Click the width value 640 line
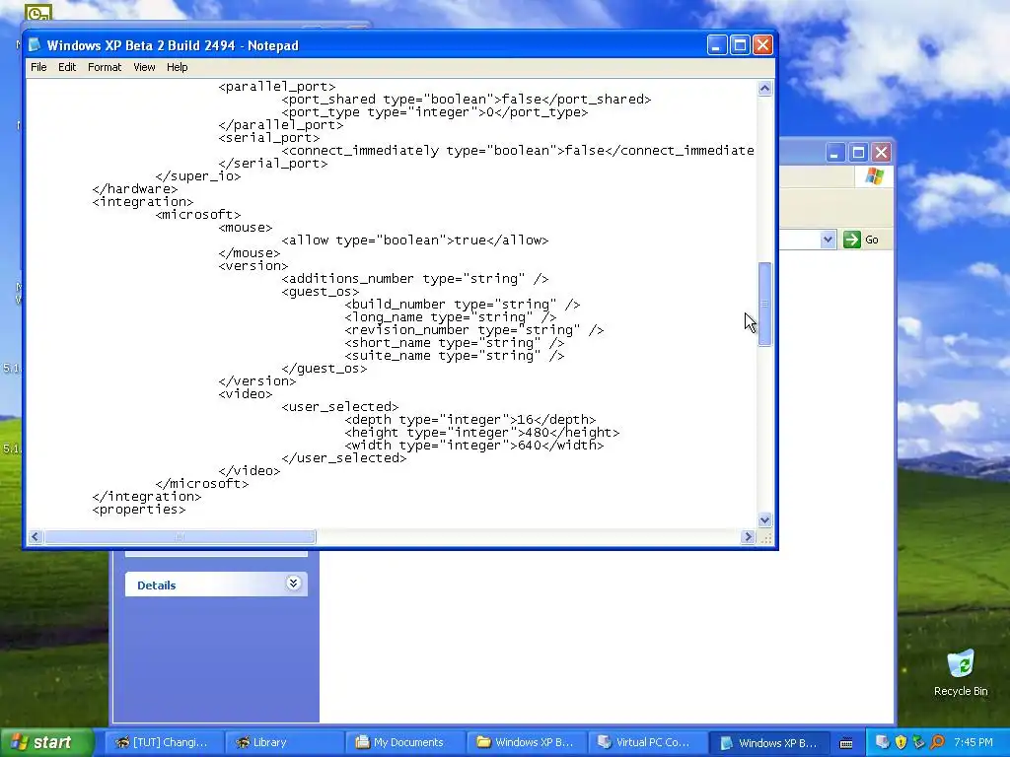The image size is (1010, 757). (x=474, y=446)
